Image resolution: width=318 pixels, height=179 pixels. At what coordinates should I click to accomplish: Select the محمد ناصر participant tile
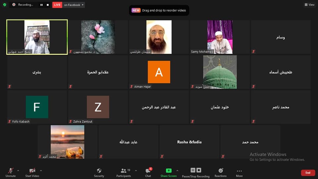tap(281, 107)
